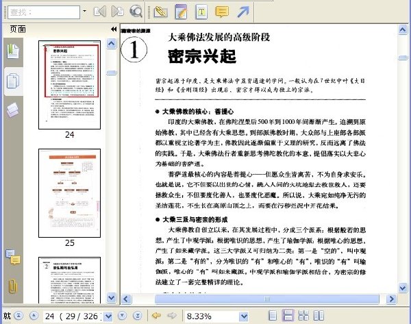This screenshot has width=411, height=324.
Task: Click the page number field showing 24
Action: [73, 316]
